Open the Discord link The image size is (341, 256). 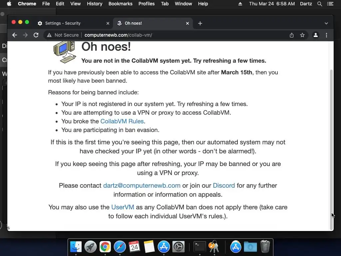click(x=224, y=185)
